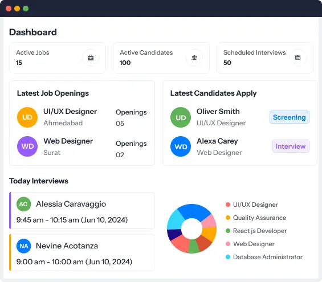Click the Interview status badge
The height and width of the screenshot is (282, 322).
[291, 146]
